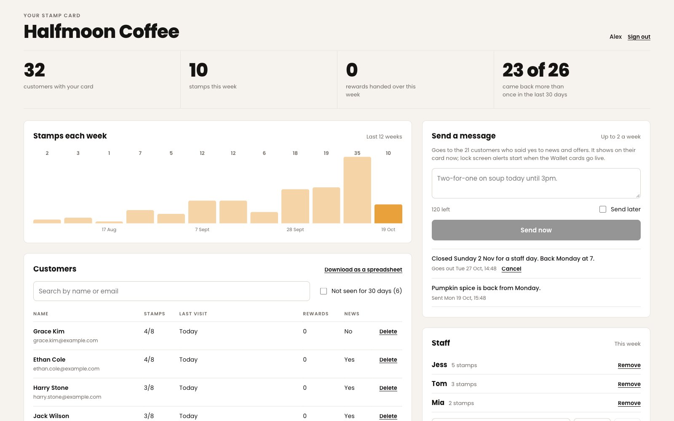Click Up to 2 a week label
Screen dimensions: 674x421
pyautogui.click(x=621, y=136)
